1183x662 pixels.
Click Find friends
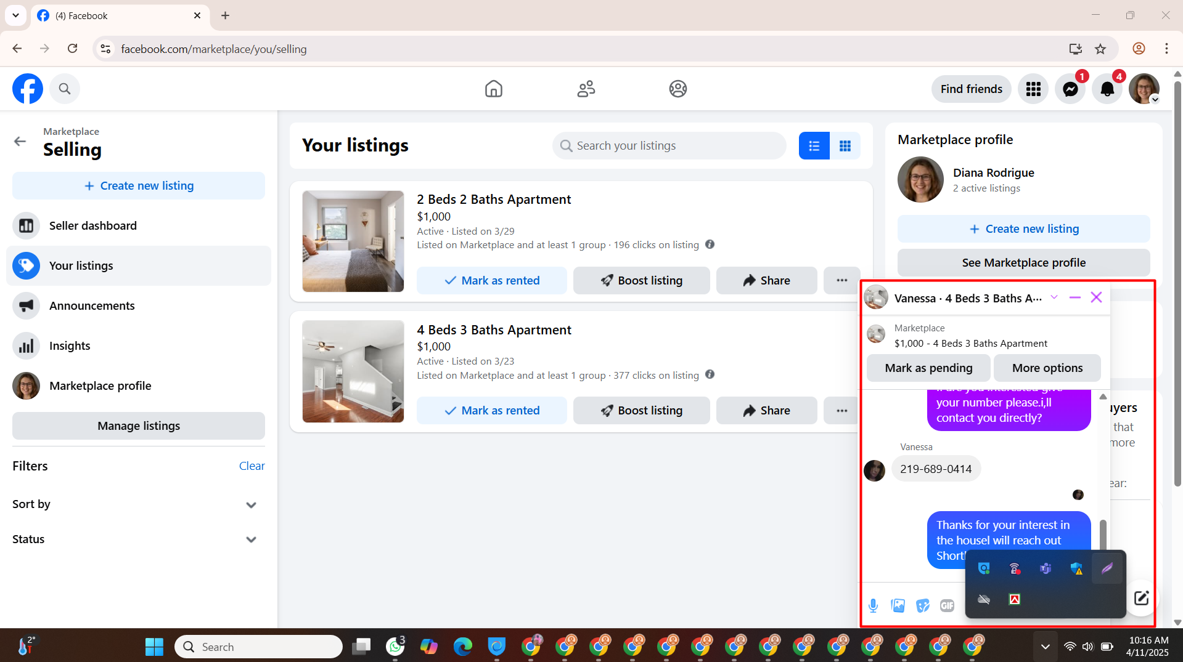click(971, 89)
